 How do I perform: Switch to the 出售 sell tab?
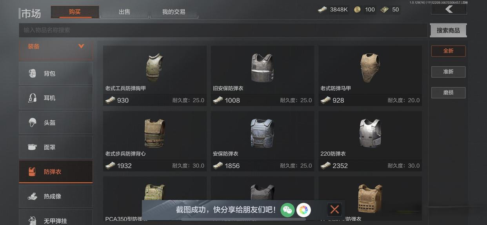click(x=125, y=12)
